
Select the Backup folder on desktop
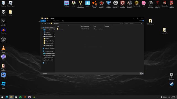11,13
